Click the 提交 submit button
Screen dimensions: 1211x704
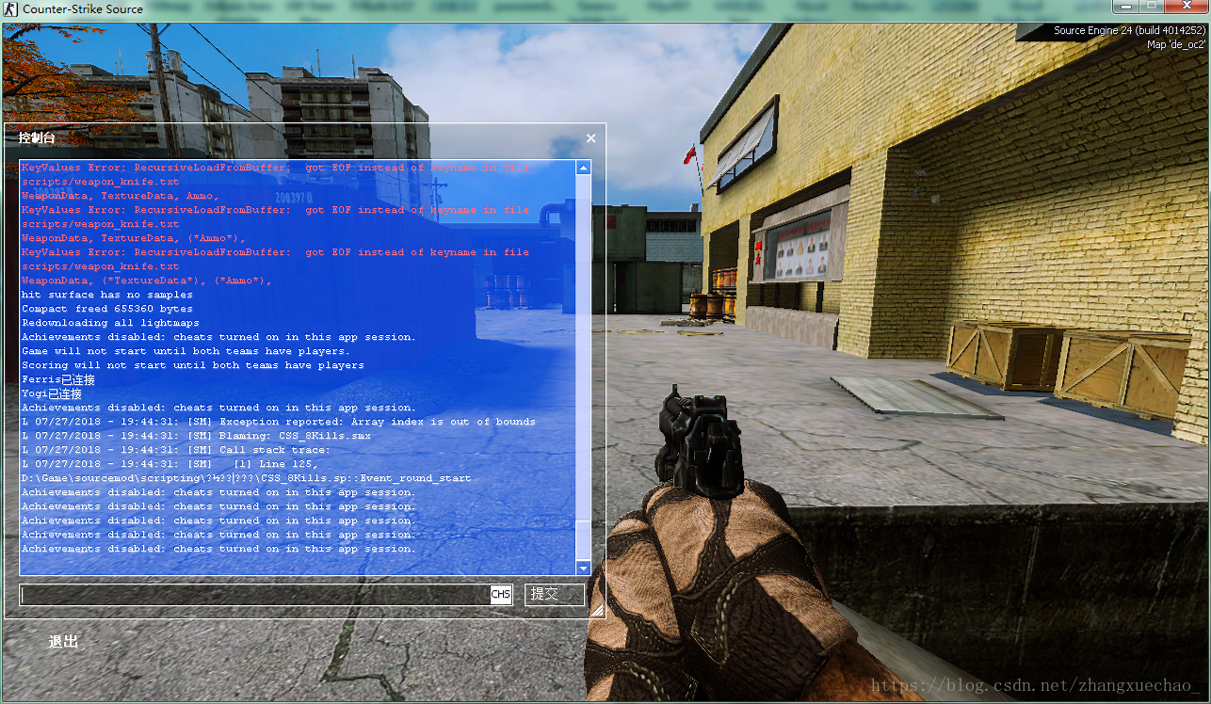pyautogui.click(x=555, y=594)
